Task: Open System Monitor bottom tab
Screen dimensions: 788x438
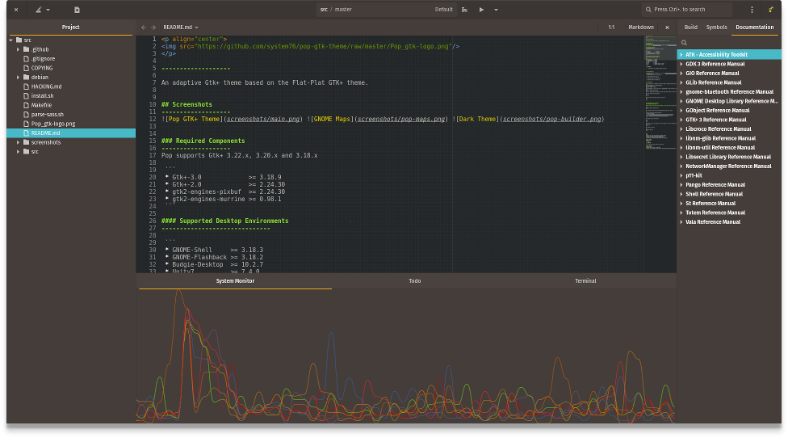Action: pos(235,281)
